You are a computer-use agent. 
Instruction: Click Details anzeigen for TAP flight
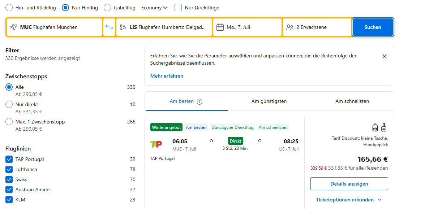pos(349,184)
